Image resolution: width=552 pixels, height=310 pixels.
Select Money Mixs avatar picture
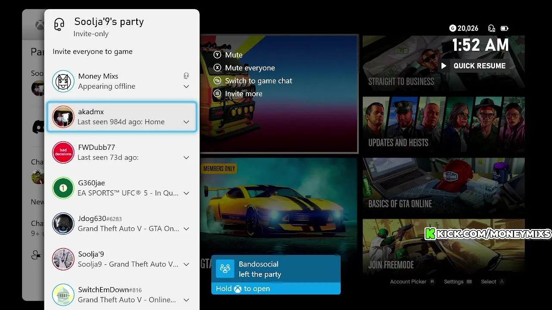pos(63,81)
